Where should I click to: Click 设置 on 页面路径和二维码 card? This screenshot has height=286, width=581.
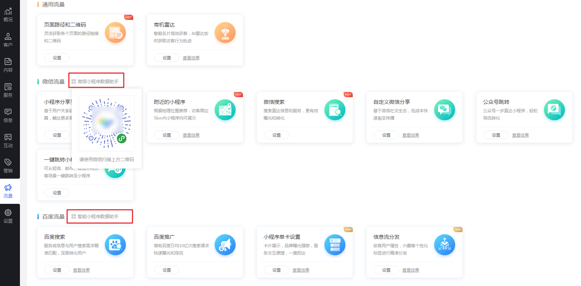(57, 58)
